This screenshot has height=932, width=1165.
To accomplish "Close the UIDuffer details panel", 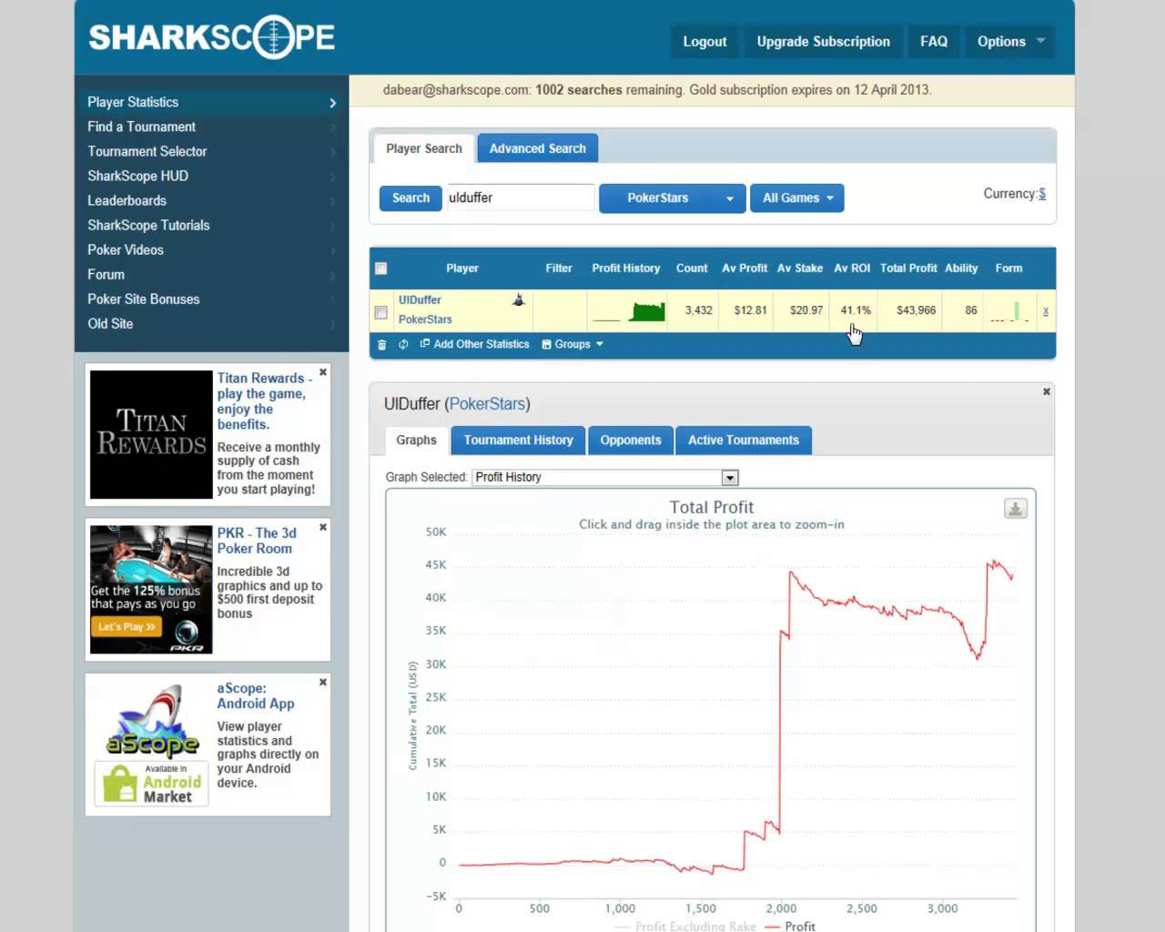I will 1046,391.
